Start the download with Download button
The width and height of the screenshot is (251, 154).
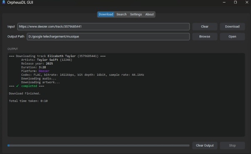coord(232,27)
